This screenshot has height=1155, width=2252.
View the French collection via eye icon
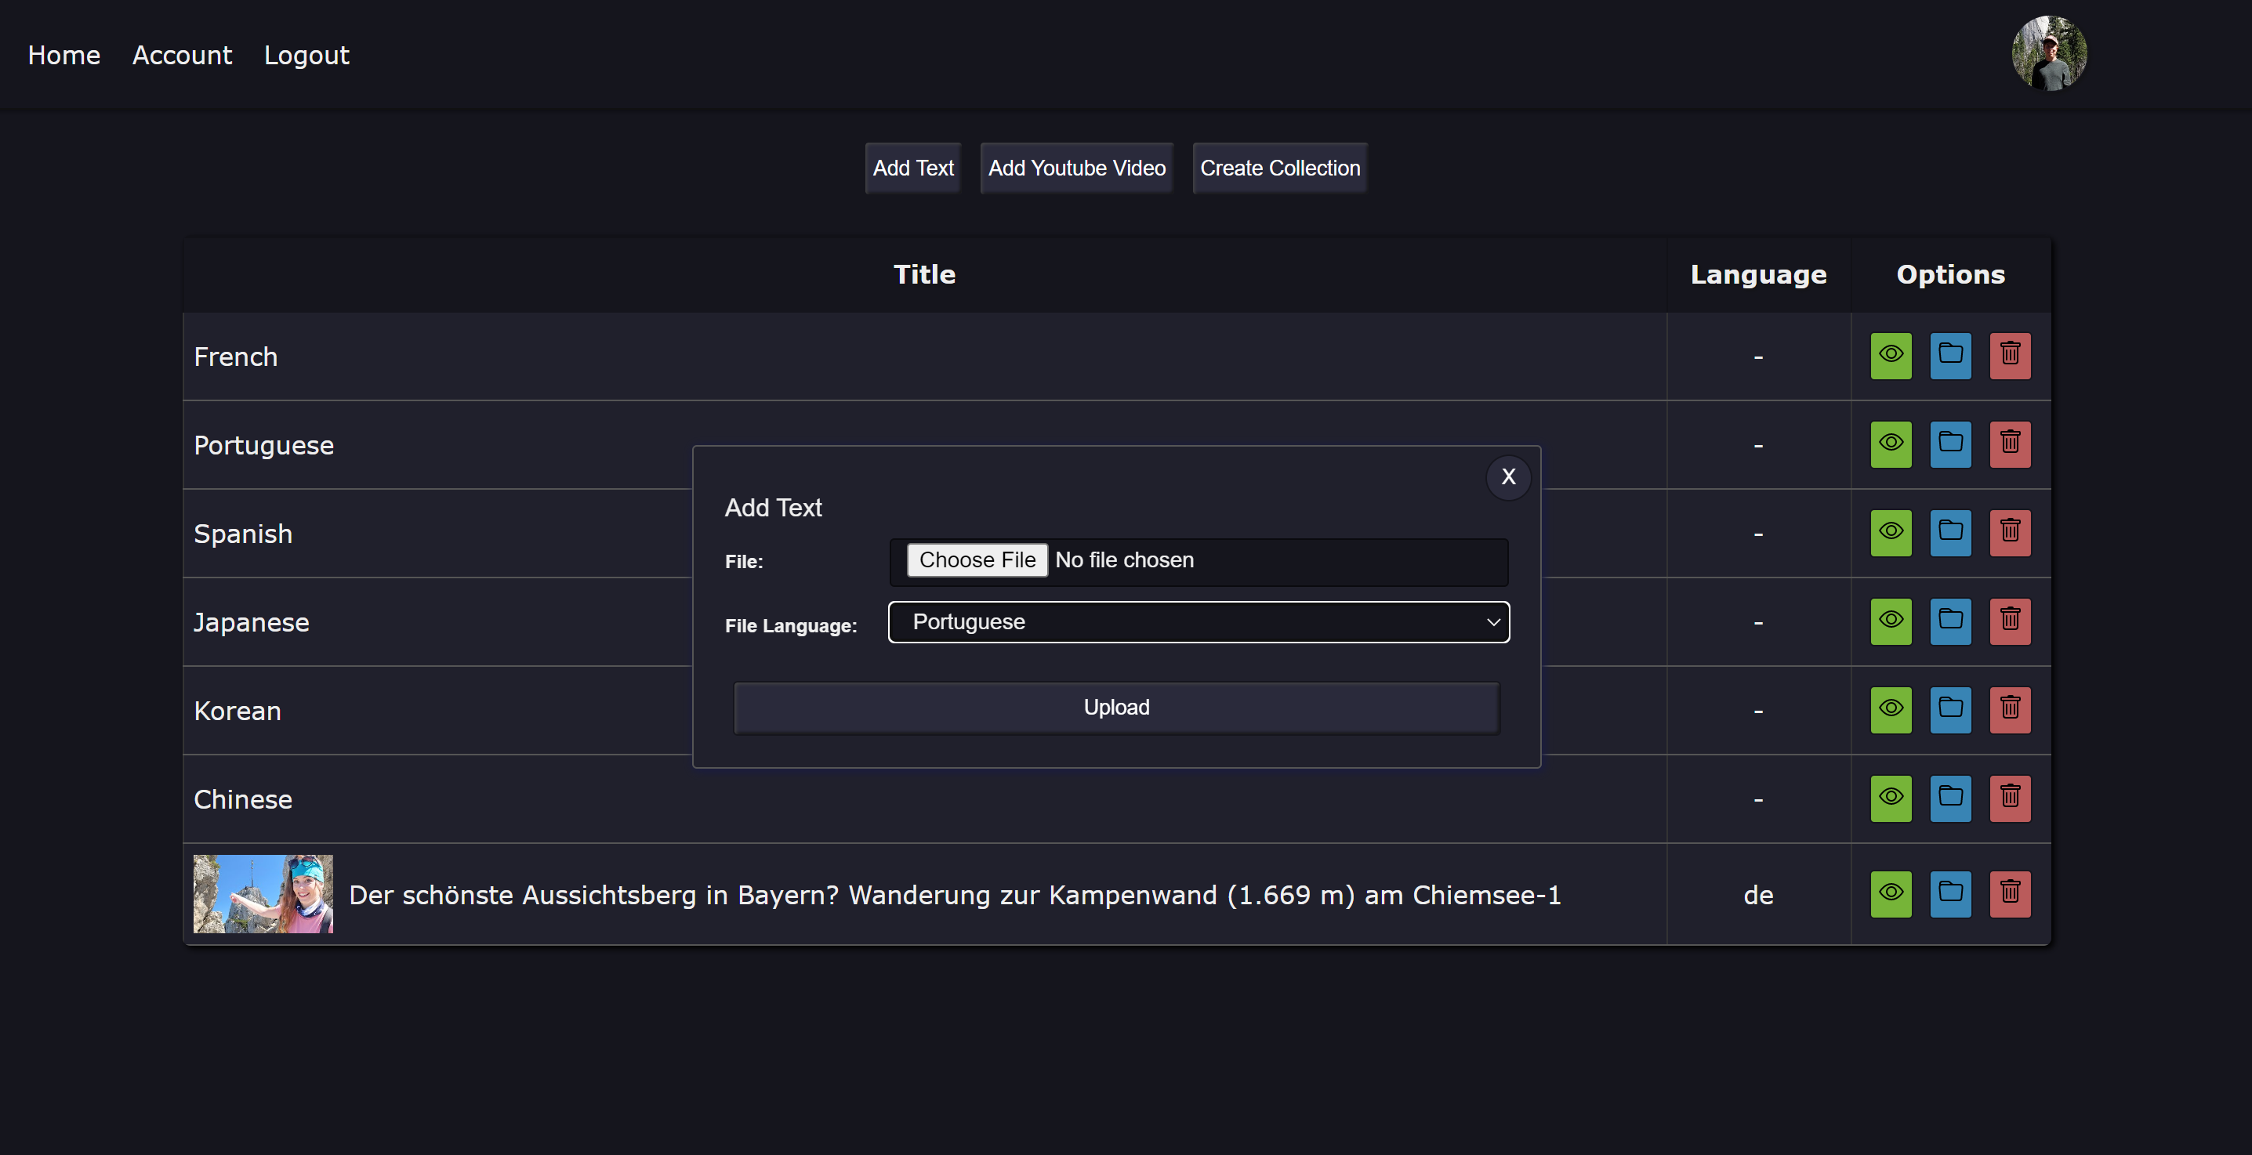point(1891,356)
